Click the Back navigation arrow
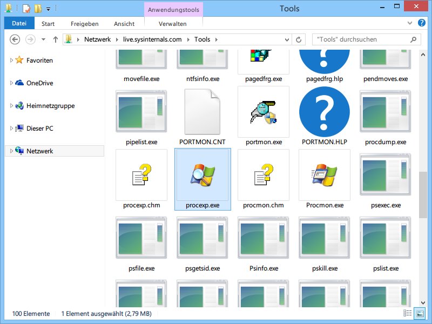Image resolution: width=432 pixels, height=324 pixels. pyautogui.click(x=15, y=39)
